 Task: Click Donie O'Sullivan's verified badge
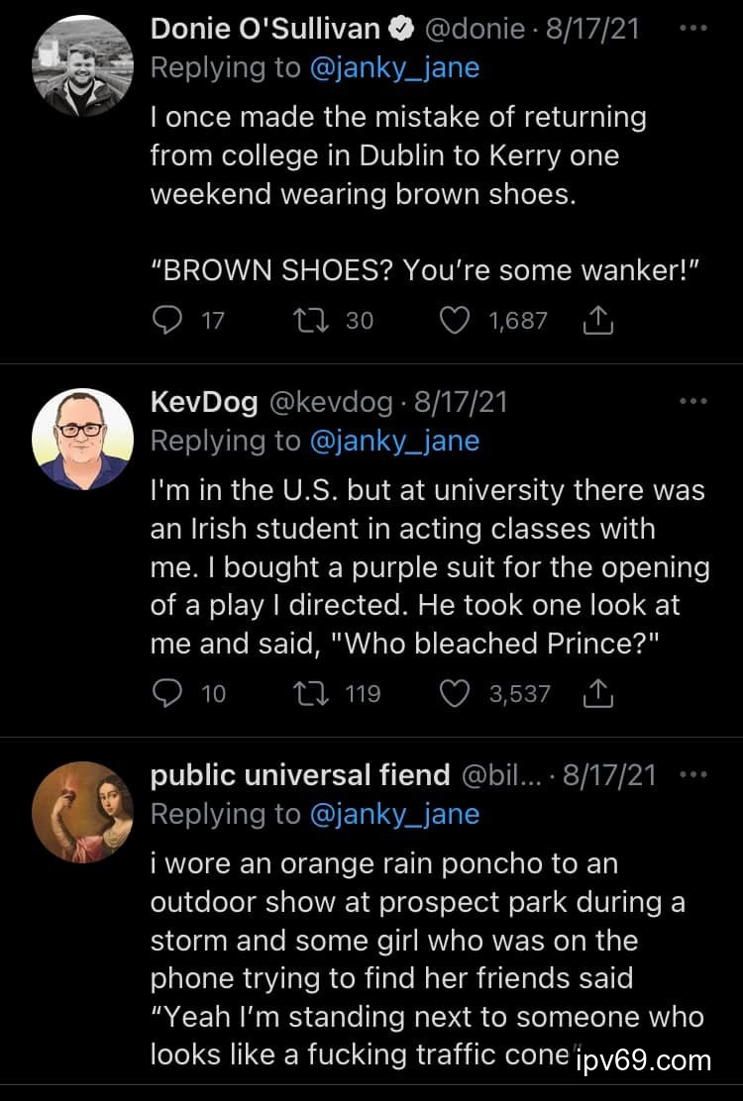tap(401, 30)
